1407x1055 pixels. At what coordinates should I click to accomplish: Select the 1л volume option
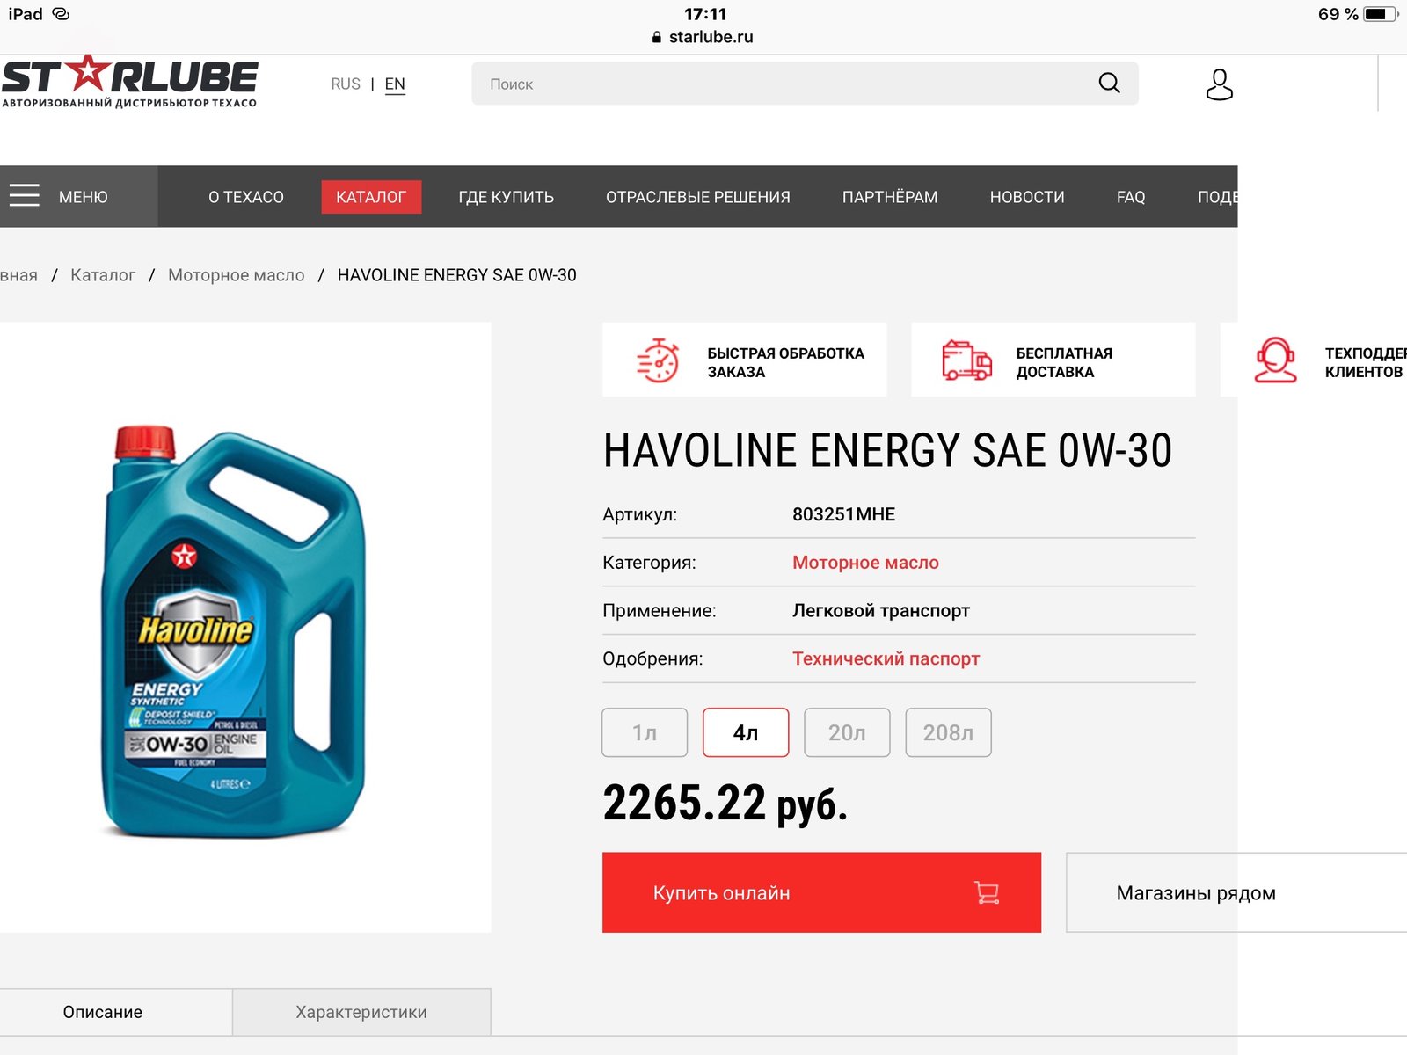tap(645, 732)
